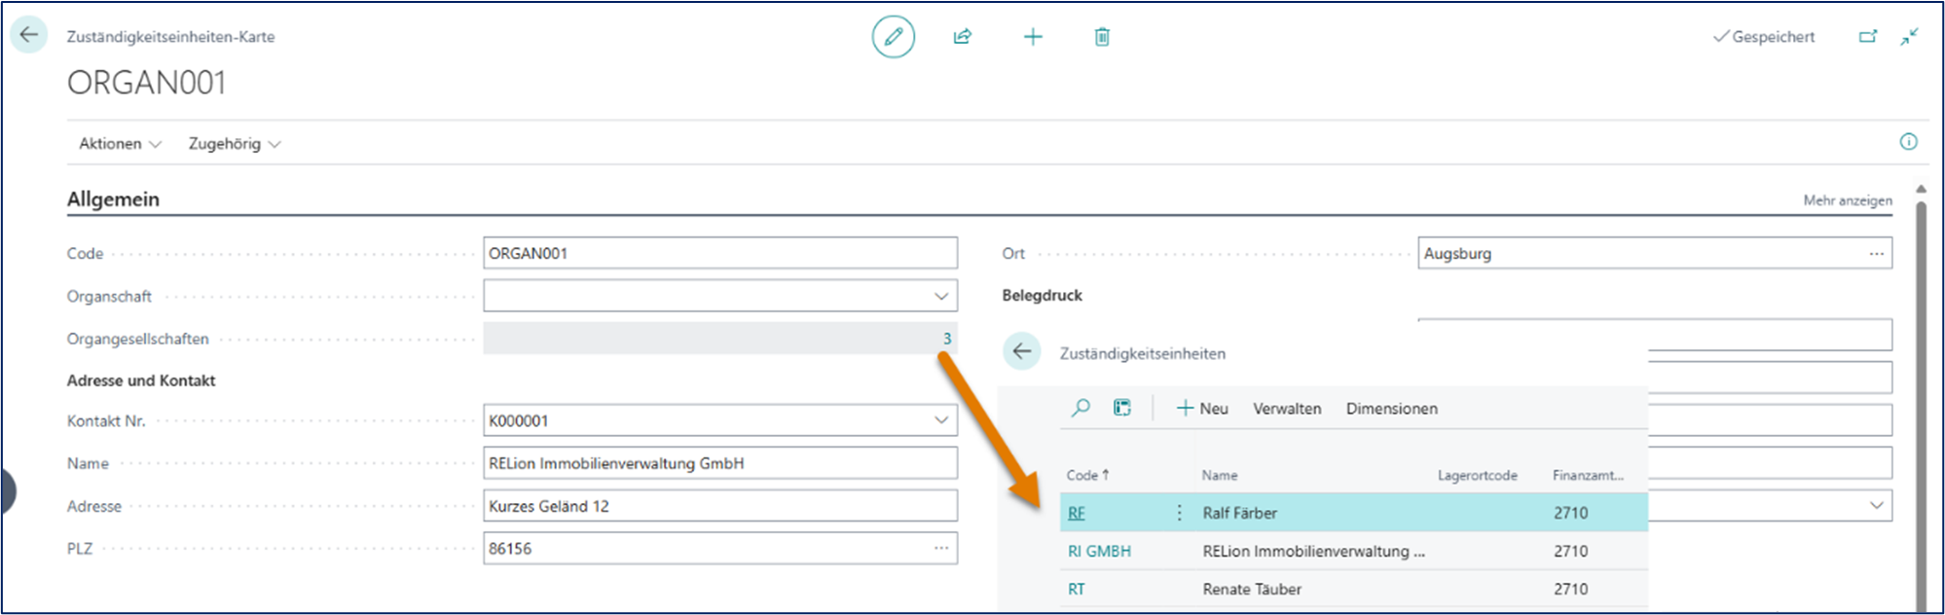1945x615 pixels.
Task: Click the pencil edit icon
Action: click(x=893, y=37)
